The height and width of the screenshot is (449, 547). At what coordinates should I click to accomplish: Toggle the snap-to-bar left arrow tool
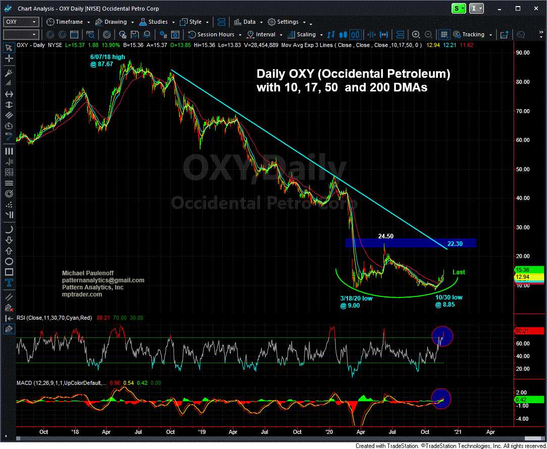tap(10, 318)
